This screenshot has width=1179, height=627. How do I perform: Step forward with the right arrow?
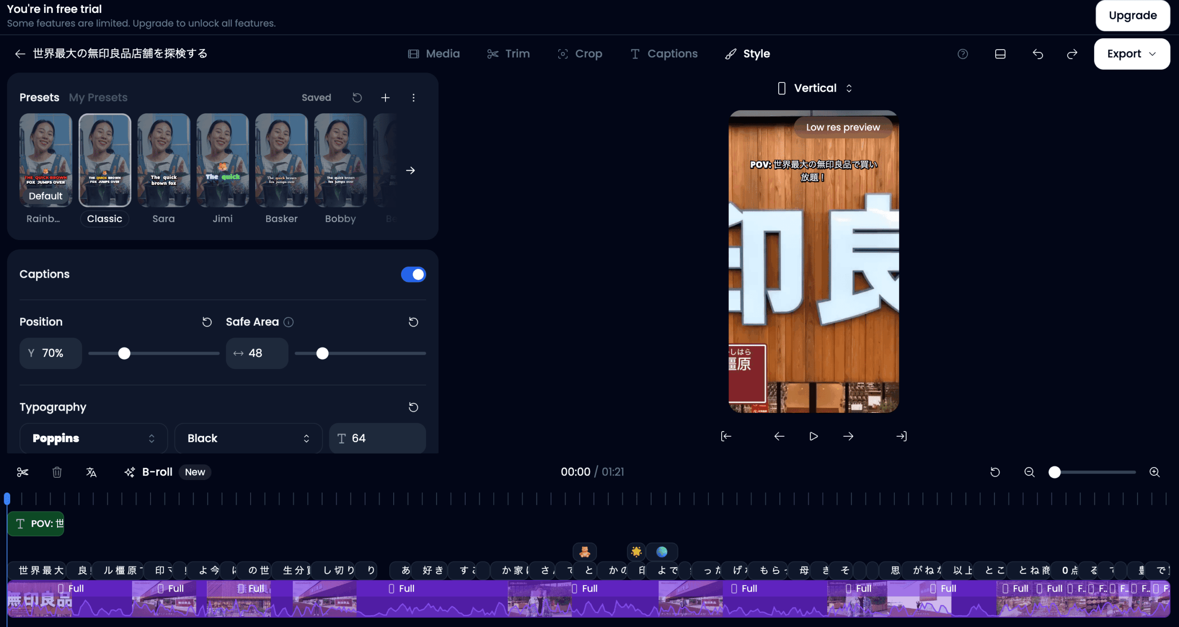tap(848, 436)
